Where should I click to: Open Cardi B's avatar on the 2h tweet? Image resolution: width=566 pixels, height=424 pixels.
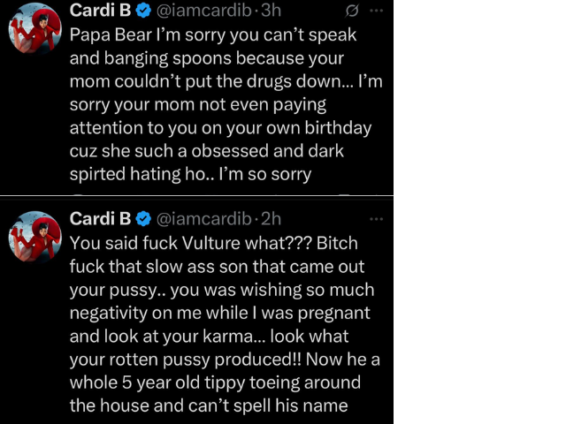coord(34,237)
